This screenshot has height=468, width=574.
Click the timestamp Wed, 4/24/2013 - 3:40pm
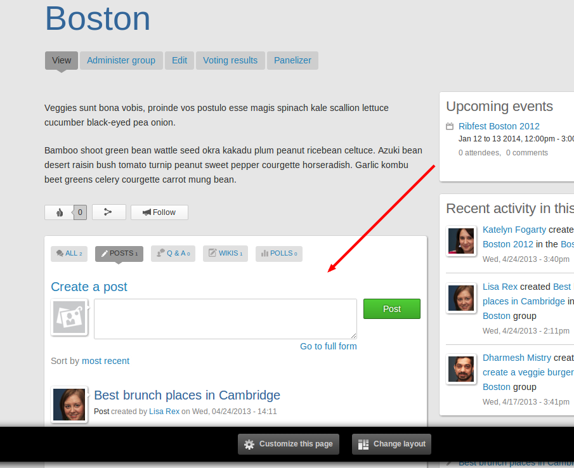(x=526, y=259)
